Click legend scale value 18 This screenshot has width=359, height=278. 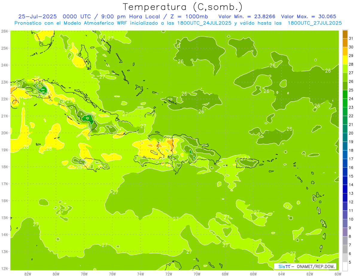click(x=351, y=150)
